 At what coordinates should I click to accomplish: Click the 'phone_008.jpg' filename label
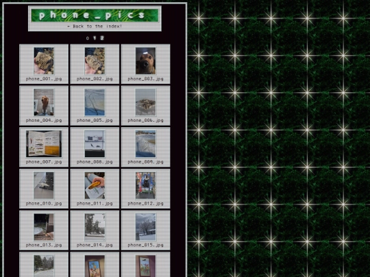point(95,162)
